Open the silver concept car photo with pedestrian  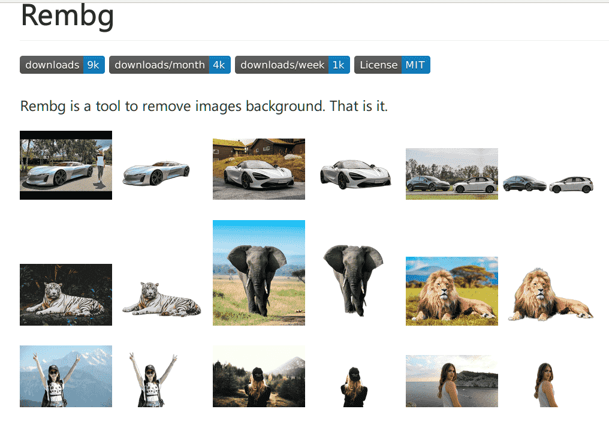tap(66, 165)
